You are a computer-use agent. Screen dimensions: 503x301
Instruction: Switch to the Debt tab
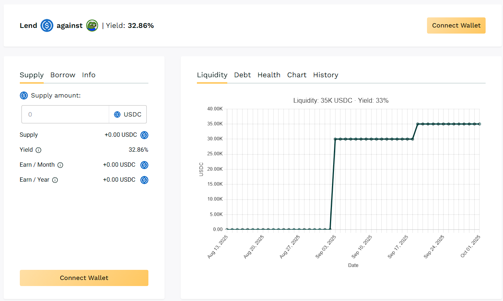[242, 75]
